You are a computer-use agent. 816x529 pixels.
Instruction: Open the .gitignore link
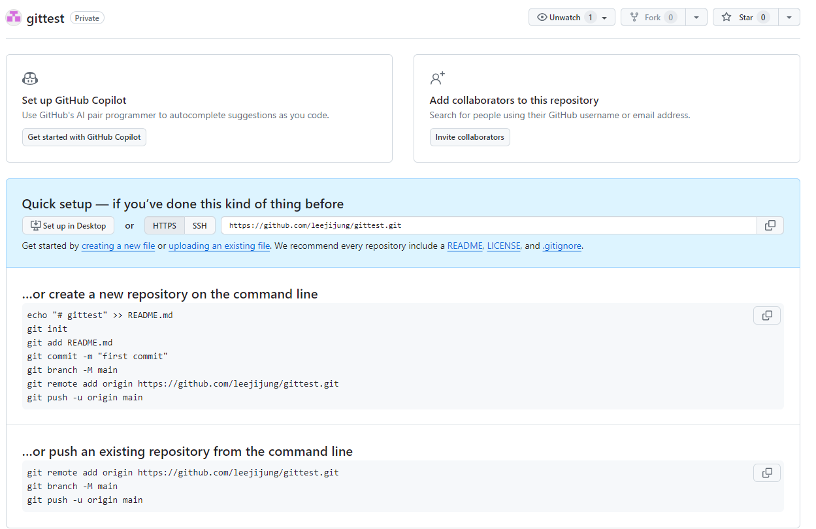(x=562, y=246)
